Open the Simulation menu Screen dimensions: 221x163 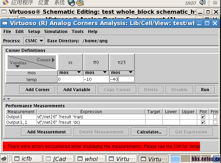[x=56, y=32]
